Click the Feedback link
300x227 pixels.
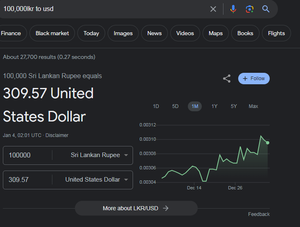click(259, 214)
